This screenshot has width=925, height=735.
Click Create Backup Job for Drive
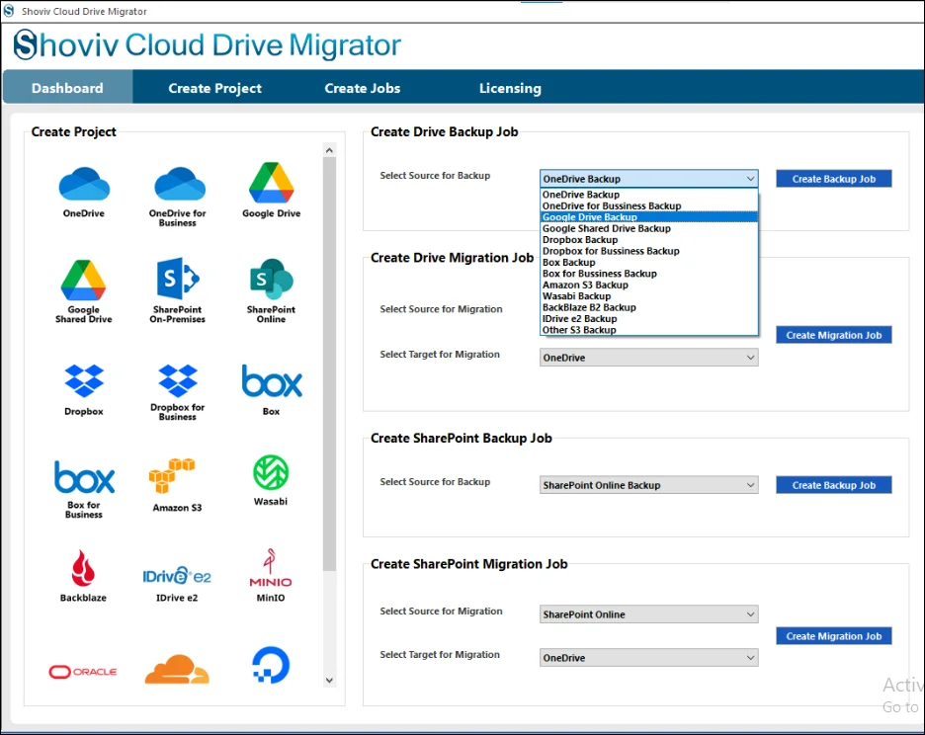click(x=833, y=179)
